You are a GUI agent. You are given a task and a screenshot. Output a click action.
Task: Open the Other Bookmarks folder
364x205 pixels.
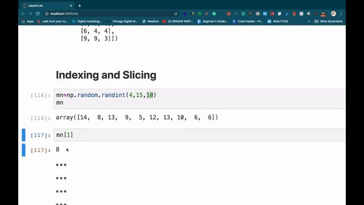coord(329,22)
